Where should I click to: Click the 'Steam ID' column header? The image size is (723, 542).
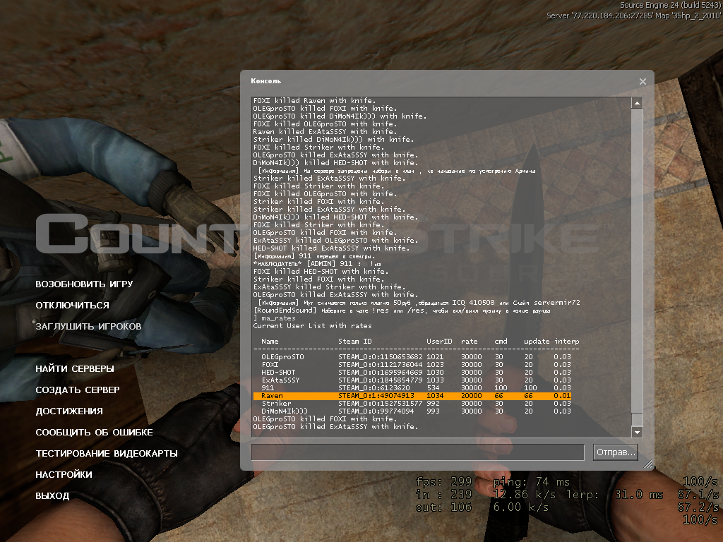[355, 342]
